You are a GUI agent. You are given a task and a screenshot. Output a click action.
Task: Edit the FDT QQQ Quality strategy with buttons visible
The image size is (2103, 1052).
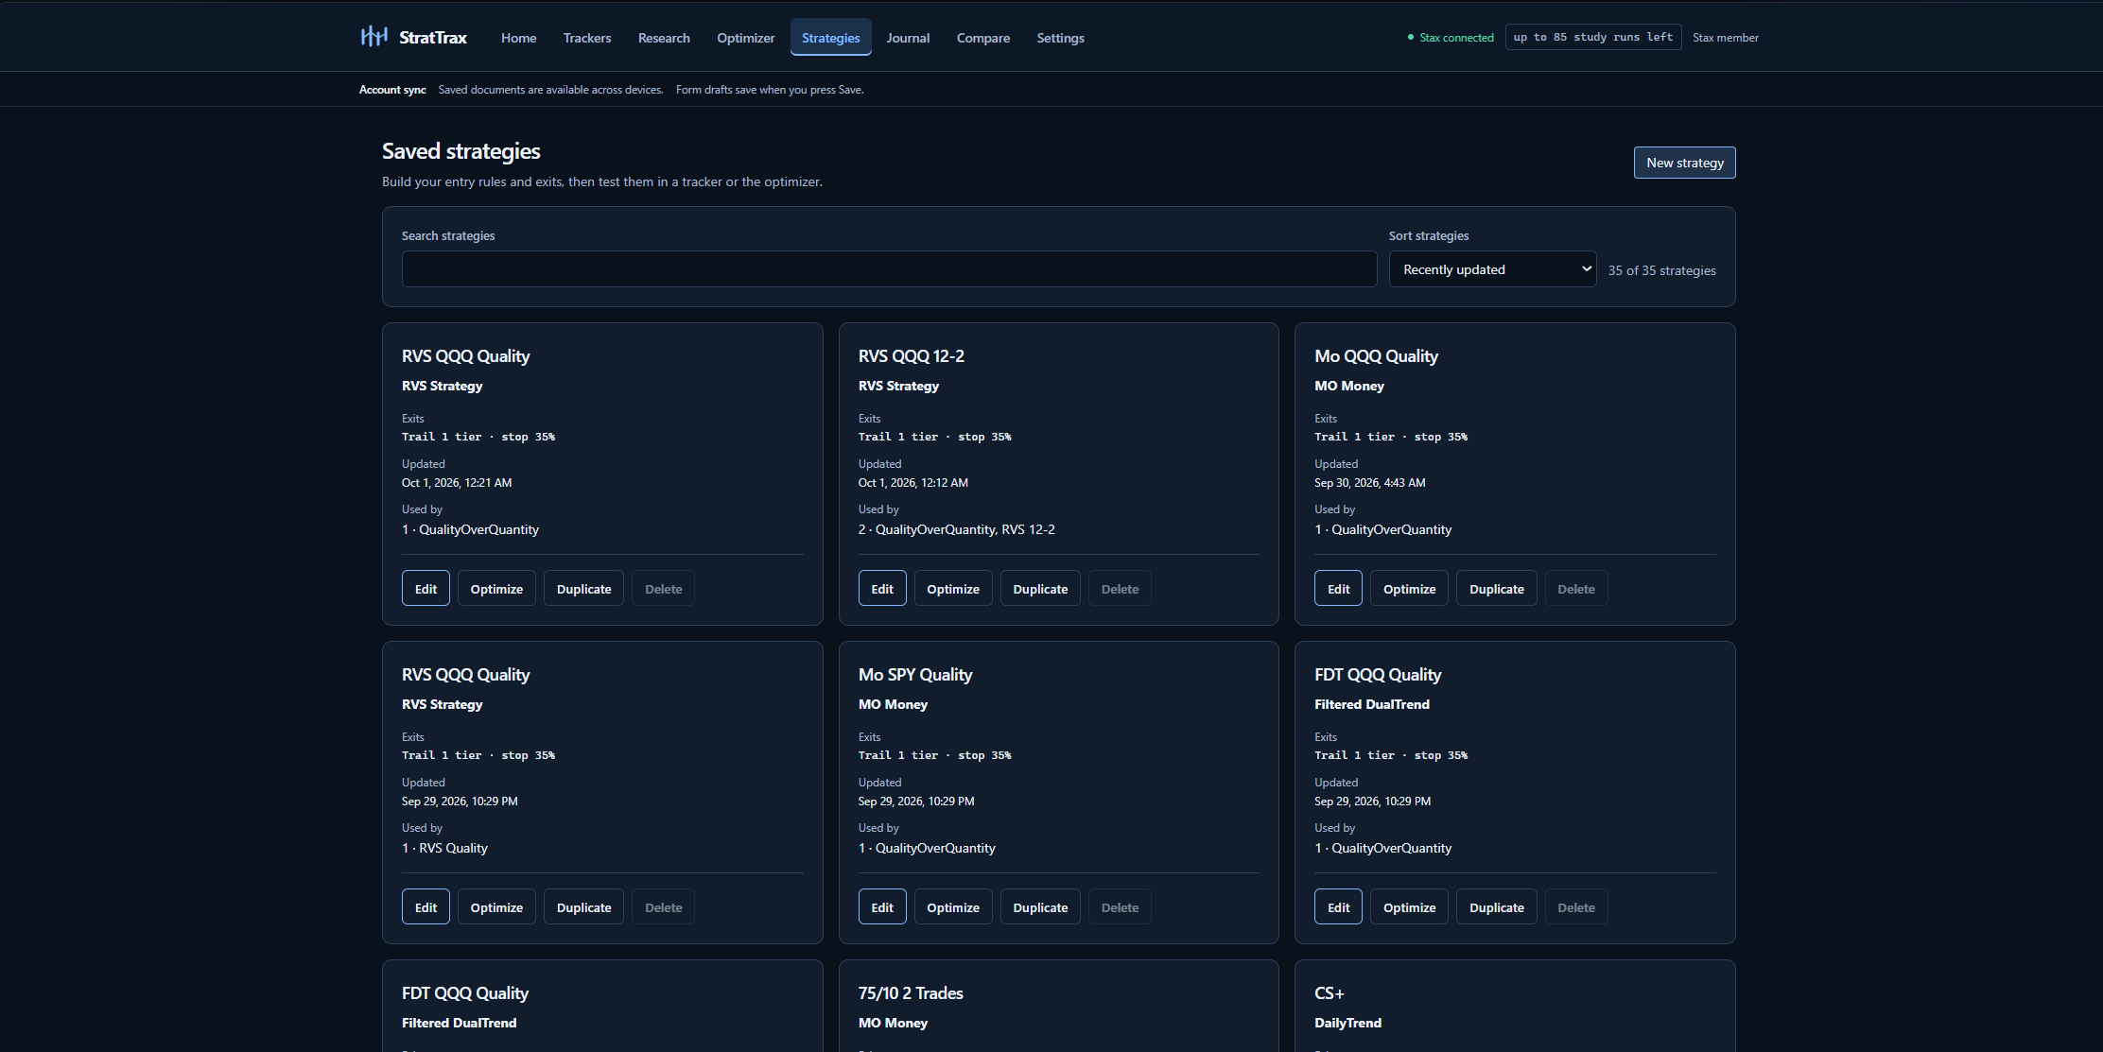[x=1338, y=907]
